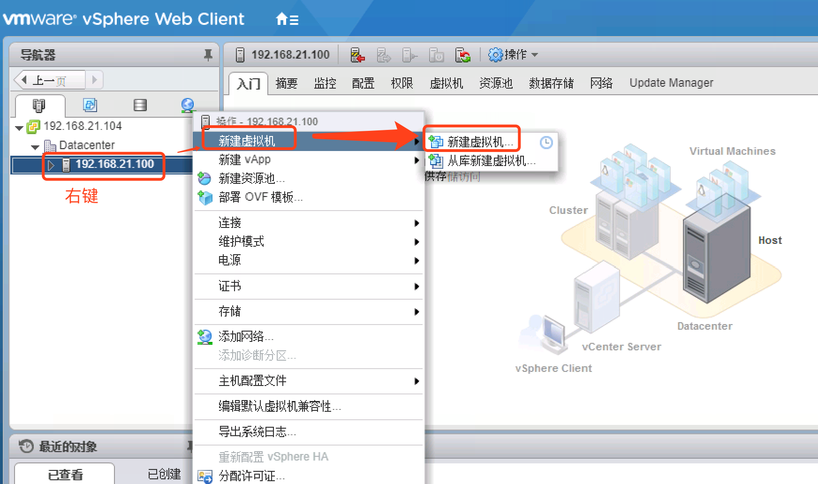Switch to the 已创建 recent objects tab
This screenshot has width=818, height=484.
tap(164, 474)
